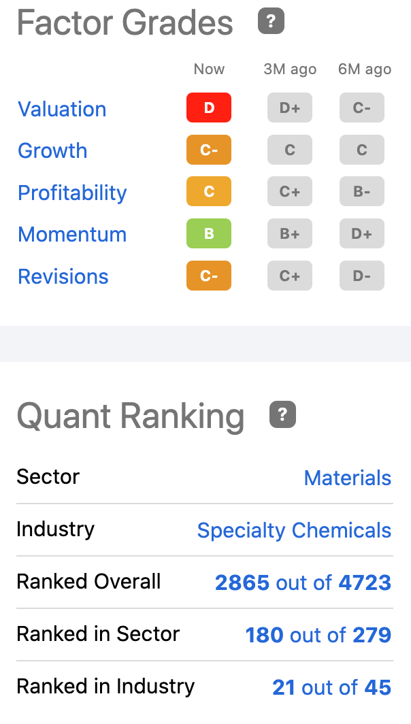Open the Valuation factor details
Screen dimensions: 411x724
[x=61, y=109]
